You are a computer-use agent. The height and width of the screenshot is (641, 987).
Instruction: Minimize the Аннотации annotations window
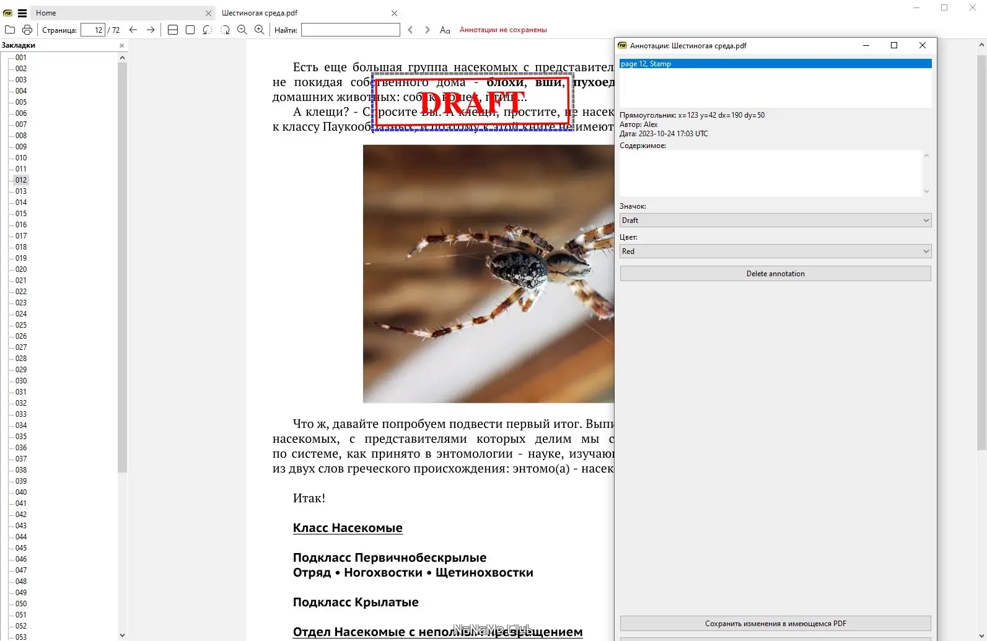[x=866, y=45]
